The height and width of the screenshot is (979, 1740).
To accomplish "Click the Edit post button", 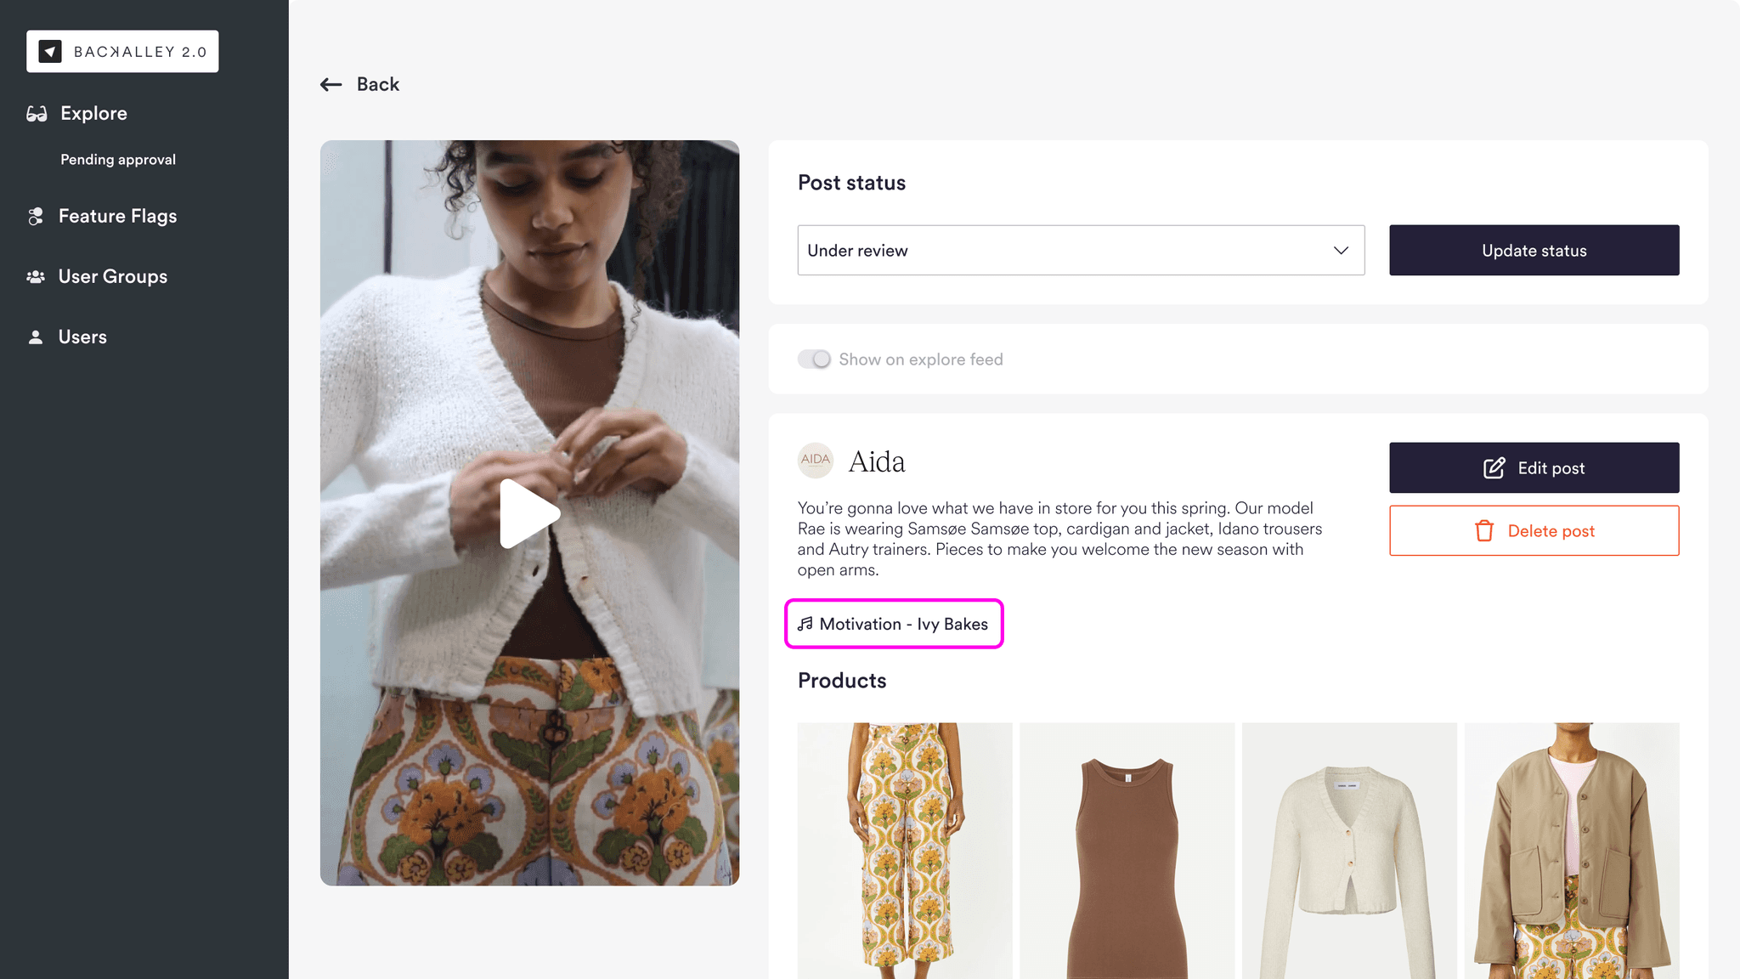I will (1534, 467).
